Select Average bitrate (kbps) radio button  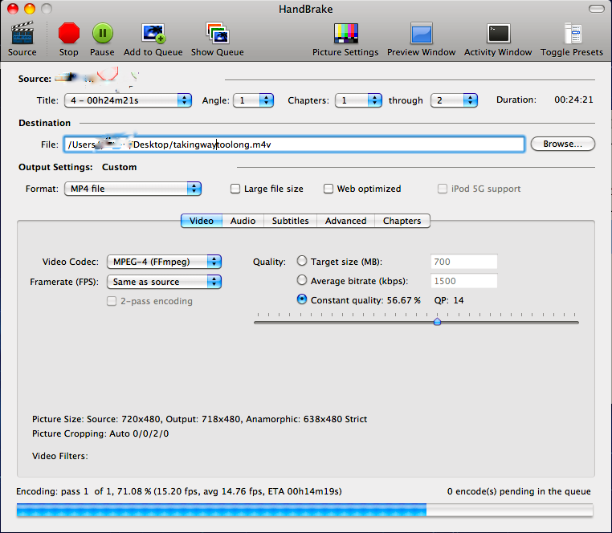(302, 280)
